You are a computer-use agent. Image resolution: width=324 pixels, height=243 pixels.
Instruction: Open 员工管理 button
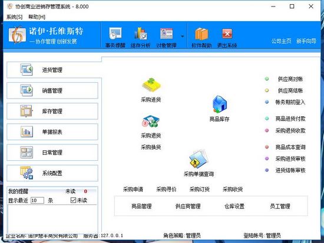(x=280, y=206)
